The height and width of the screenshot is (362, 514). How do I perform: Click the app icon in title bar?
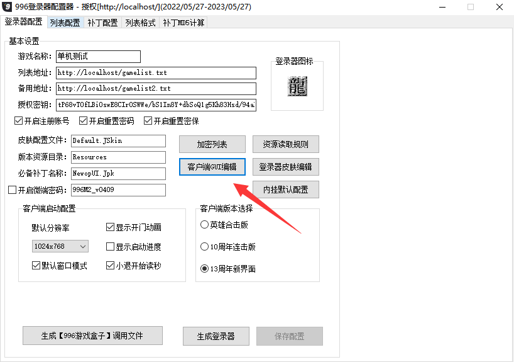tap(8, 7)
